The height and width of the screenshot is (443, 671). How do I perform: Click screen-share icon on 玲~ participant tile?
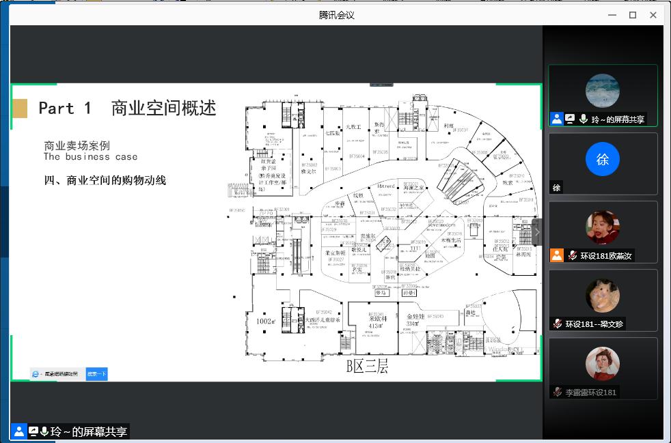pyautogui.click(x=570, y=119)
